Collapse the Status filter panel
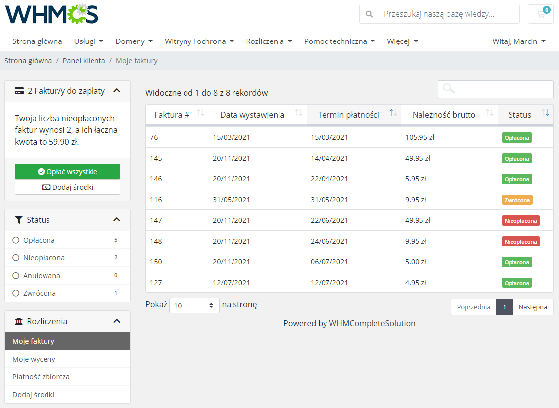 coord(117,219)
